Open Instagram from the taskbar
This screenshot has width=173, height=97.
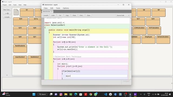(x=61, y=94)
